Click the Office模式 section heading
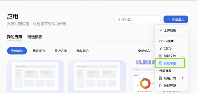 click(x=166, y=41)
